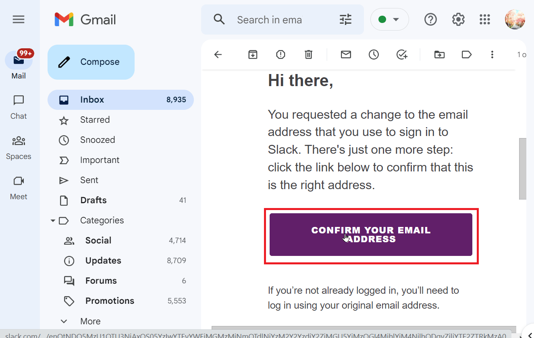
Task: Report this email as spam
Action: point(280,54)
